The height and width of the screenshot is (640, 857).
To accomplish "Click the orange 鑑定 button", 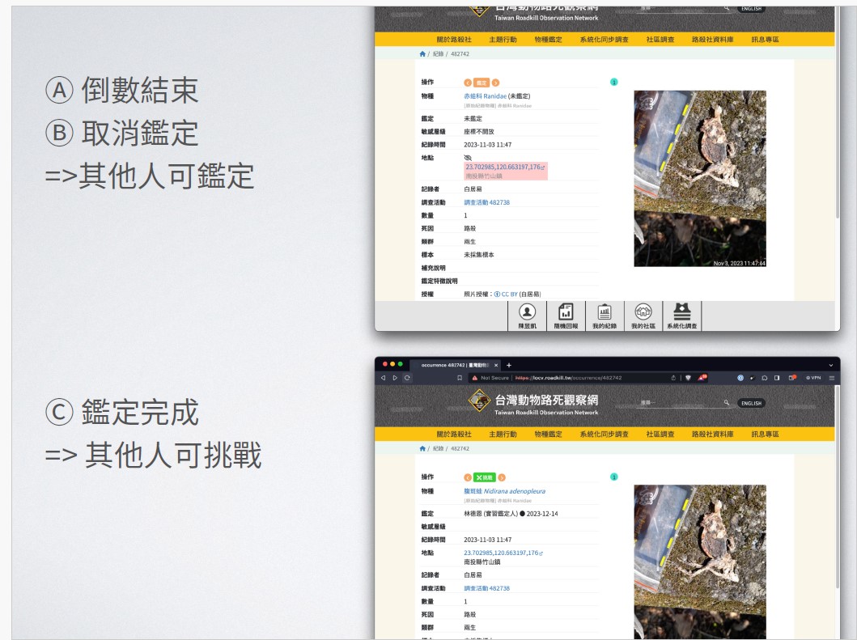I will pyautogui.click(x=482, y=83).
